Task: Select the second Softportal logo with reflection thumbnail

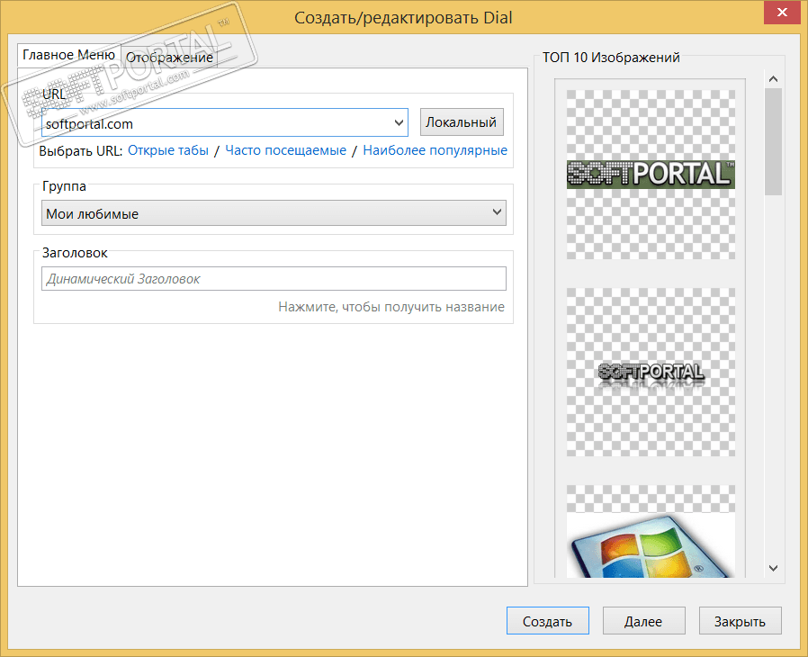Action: 651,372
